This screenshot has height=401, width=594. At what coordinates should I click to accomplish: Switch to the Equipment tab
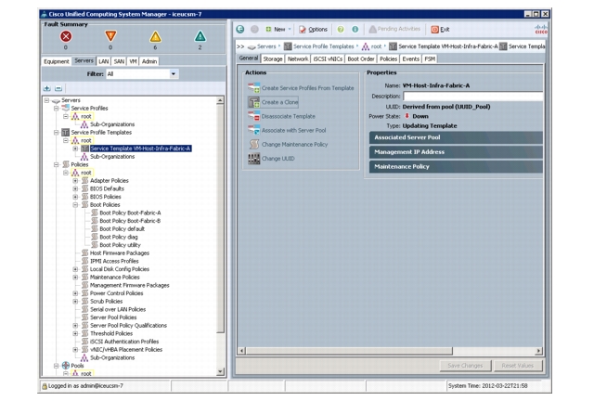pyautogui.click(x=57, y=61)
